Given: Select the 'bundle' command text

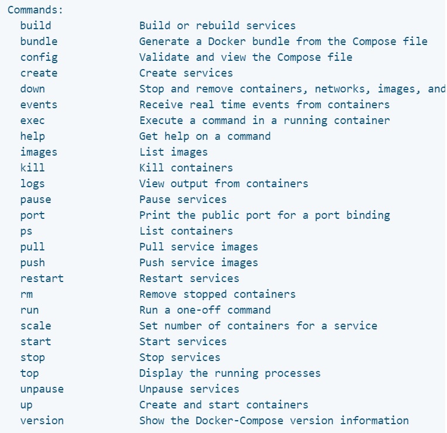Looking at the screenshot, I should pyautogui.click(x=39, y=42).
